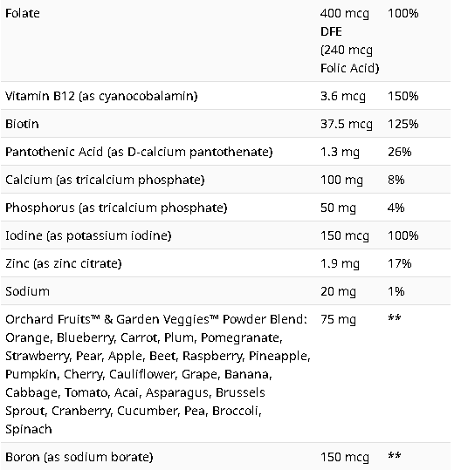Click Orchard Fruits & Garden Veggies Powder Blend heading

click(x=156, y=319)
